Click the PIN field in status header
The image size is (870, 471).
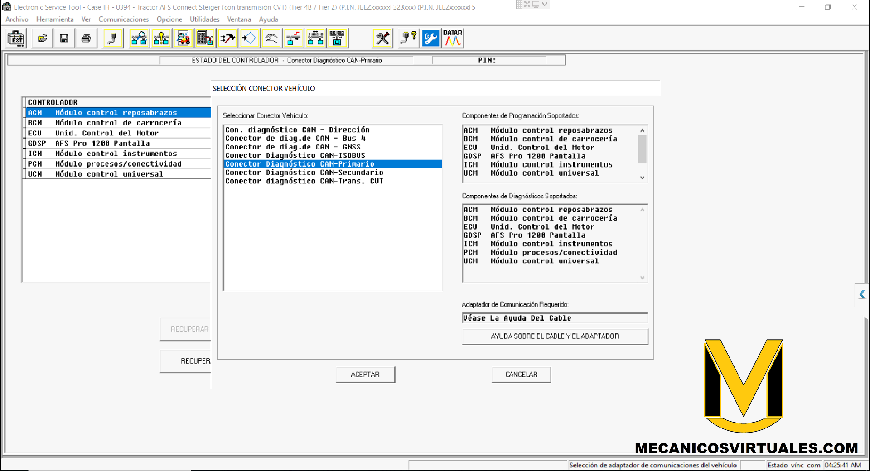498,60
